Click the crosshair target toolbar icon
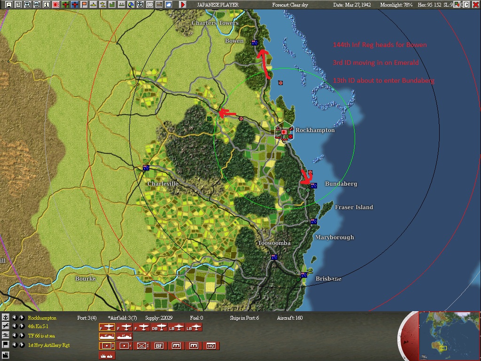Viewport: 481px width, 361px height. tap(140, 5)
